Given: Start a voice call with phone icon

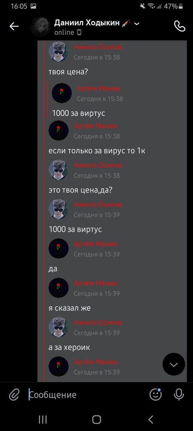Looking at the screenshot, I should click(179, 26).
